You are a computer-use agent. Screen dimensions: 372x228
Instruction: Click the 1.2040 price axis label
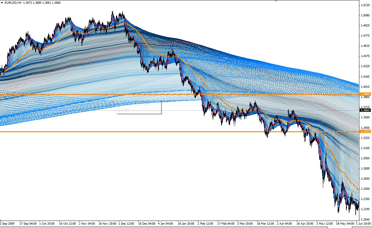tap(365, 219)
